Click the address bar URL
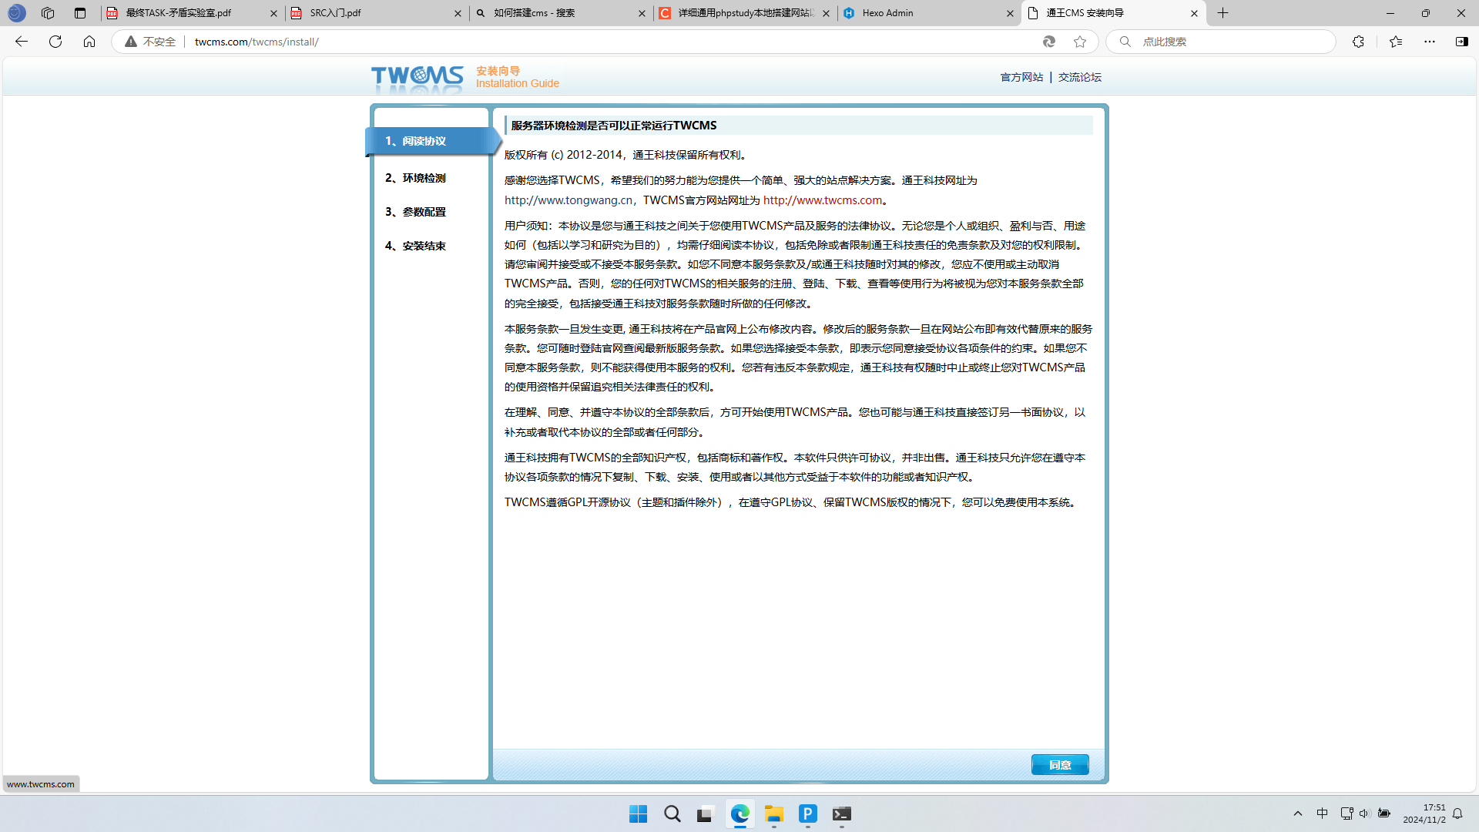 click(257, 42)
